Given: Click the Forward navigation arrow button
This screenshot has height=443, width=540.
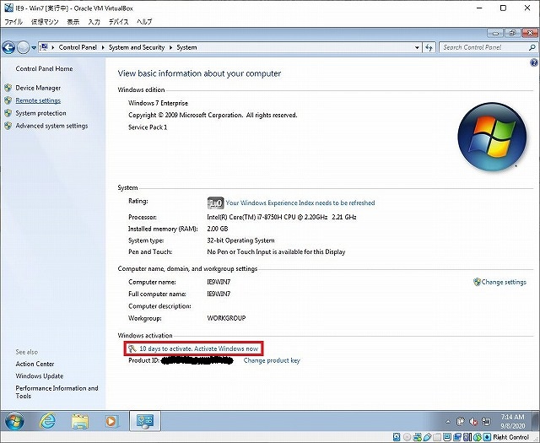Looking at the screenshot, I should (23, 47).
